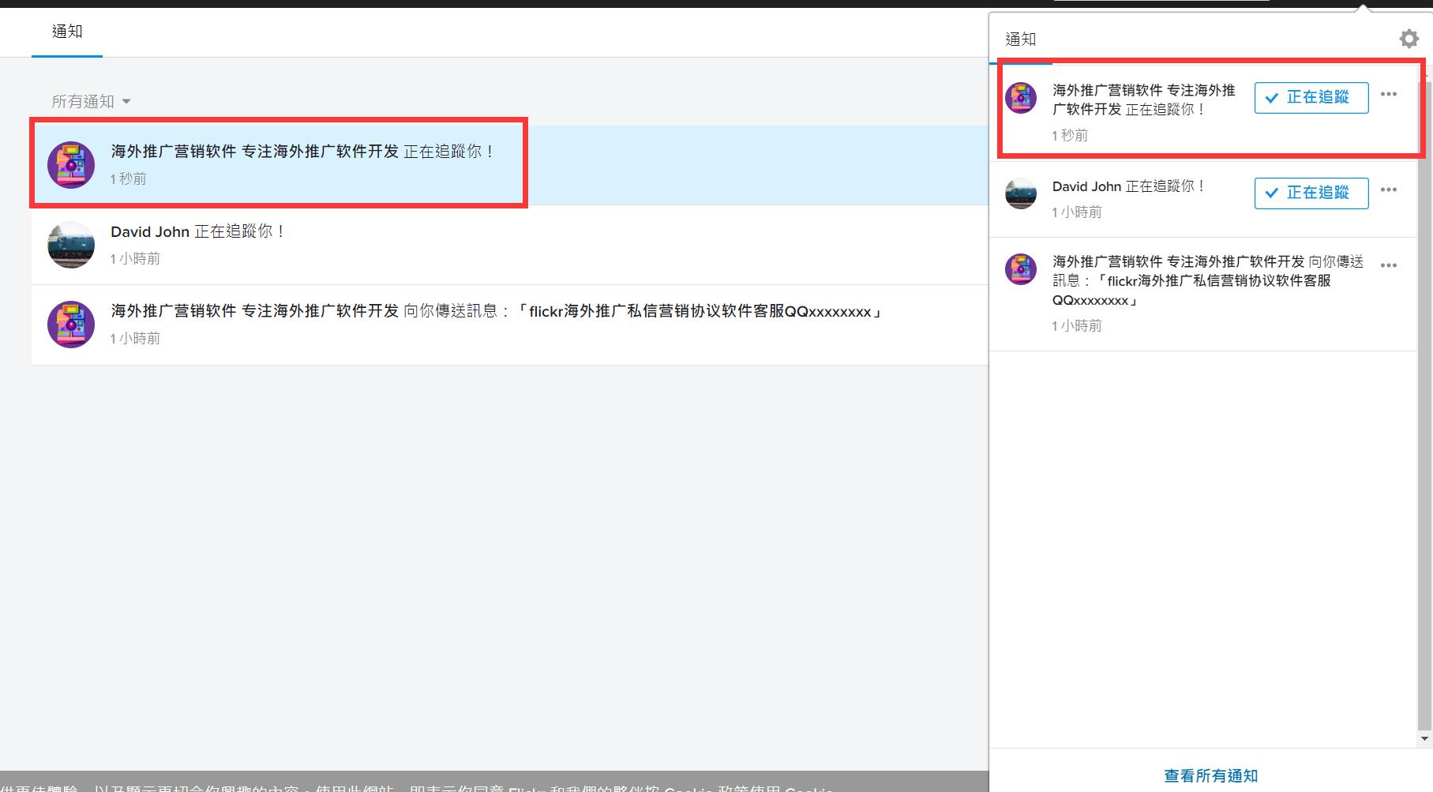The image size is (1433, 792).
Task: Click 查看所有通知 link at popup bottom
Action: tap(1210, 775)
